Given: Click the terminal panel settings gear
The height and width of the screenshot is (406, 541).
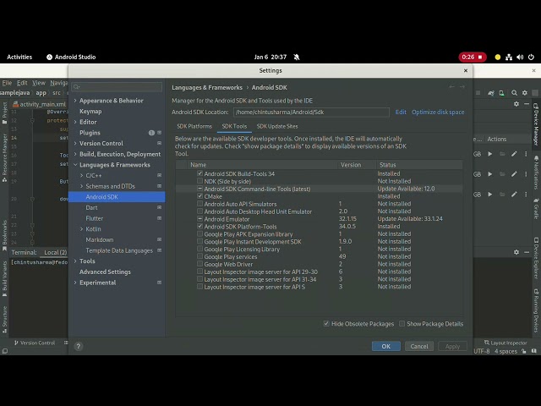Looking at the screenshot, I should (x=516, y=252).
